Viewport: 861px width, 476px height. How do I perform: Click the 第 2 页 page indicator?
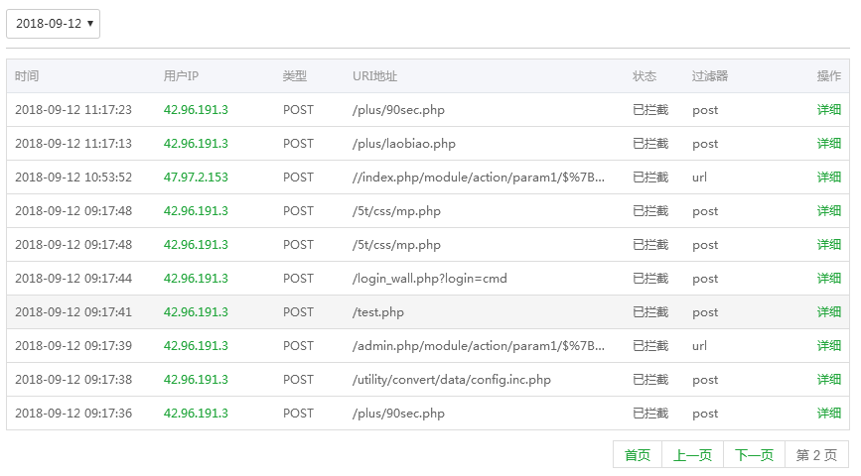pos(816,455)
